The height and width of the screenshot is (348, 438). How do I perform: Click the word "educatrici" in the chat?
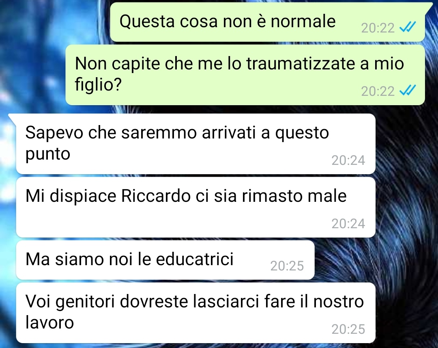[194, 259]
